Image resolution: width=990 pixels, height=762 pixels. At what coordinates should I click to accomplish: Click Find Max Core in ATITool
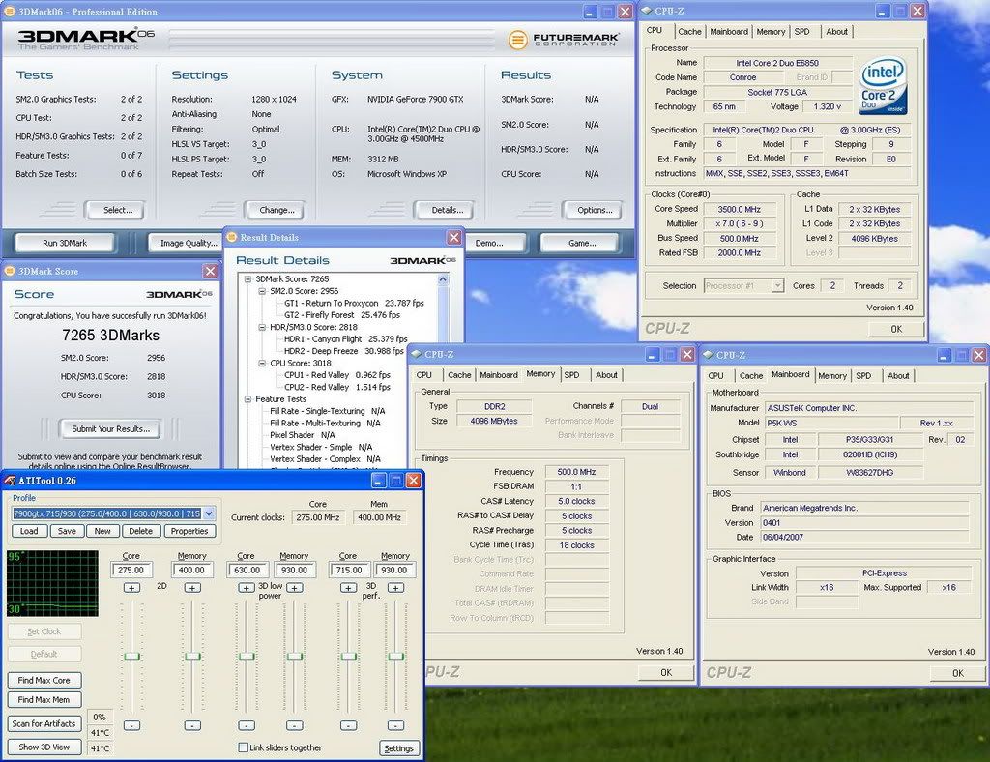click(x=44, y=681)
